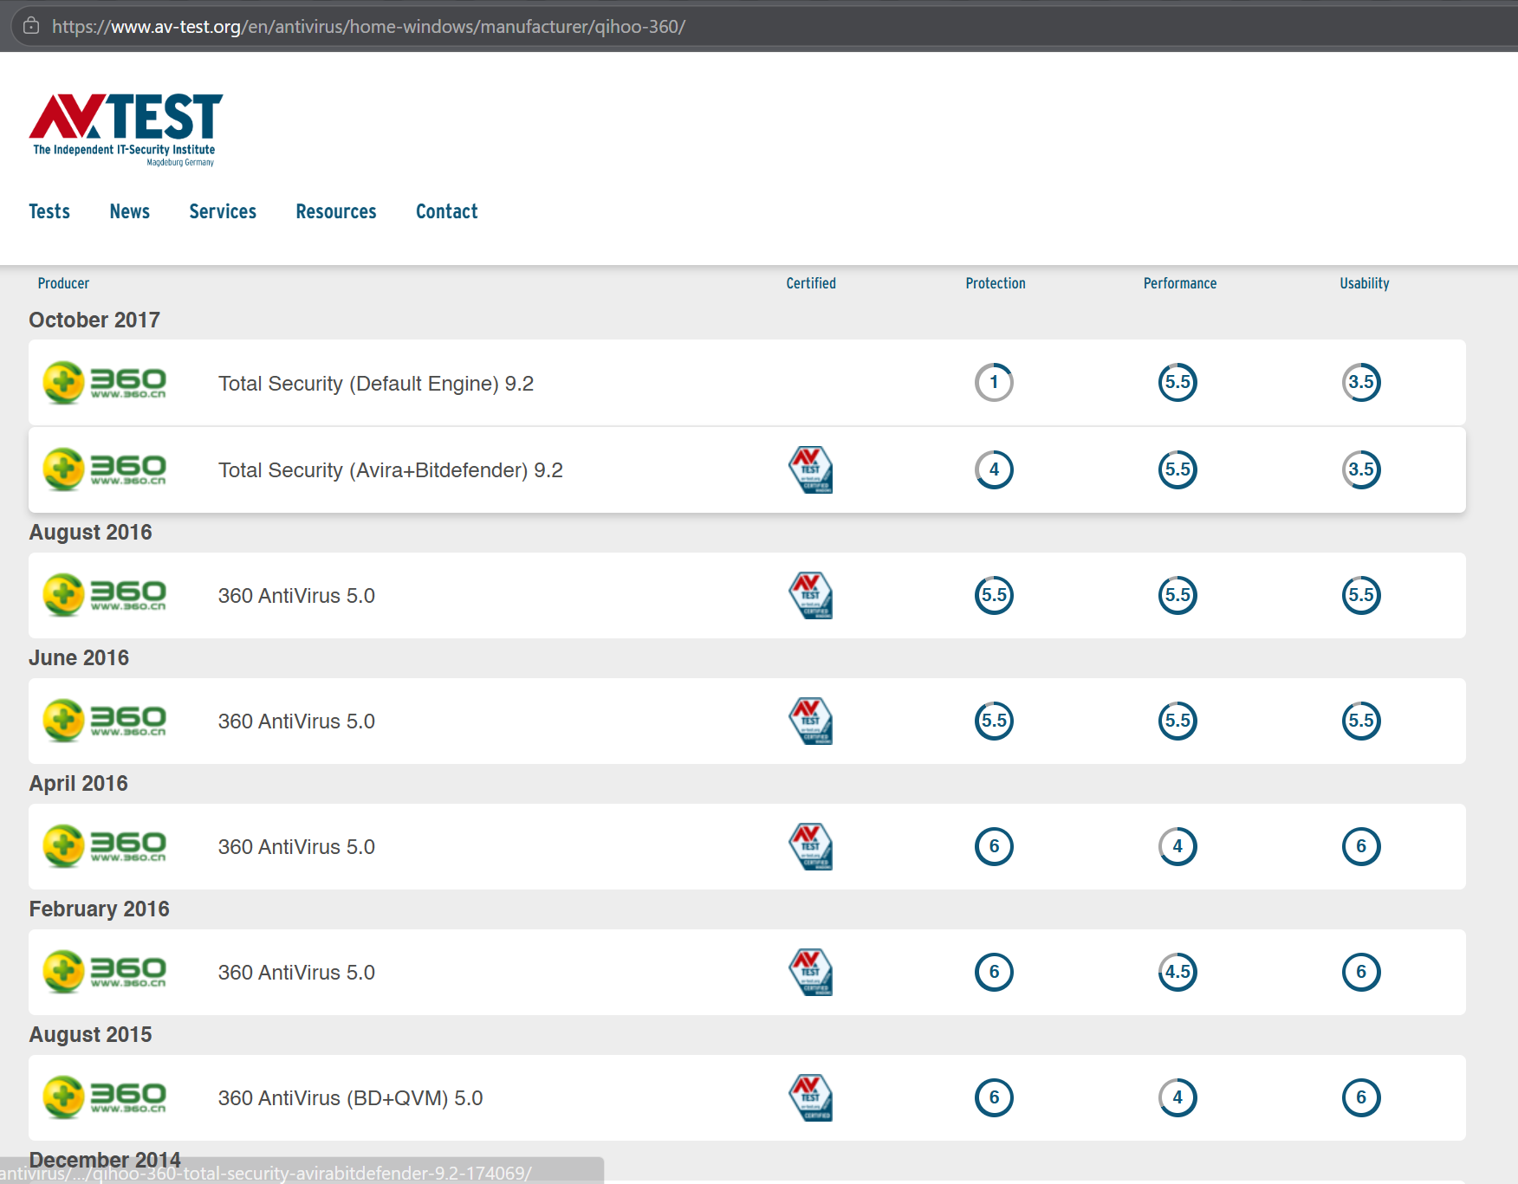The height and width of the screenshot is (1184, 1518).
Task: Click Performance score 5.5 in June 2016
Action: point(1177,721)
